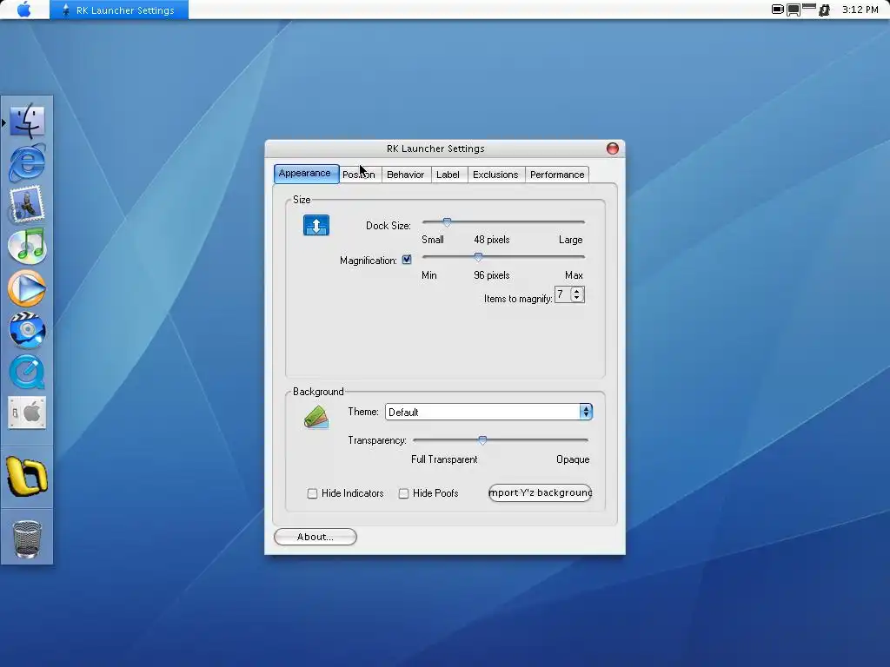Open the iDVD clapperboard disc icon
890x667 pixels.
[27, 330]
